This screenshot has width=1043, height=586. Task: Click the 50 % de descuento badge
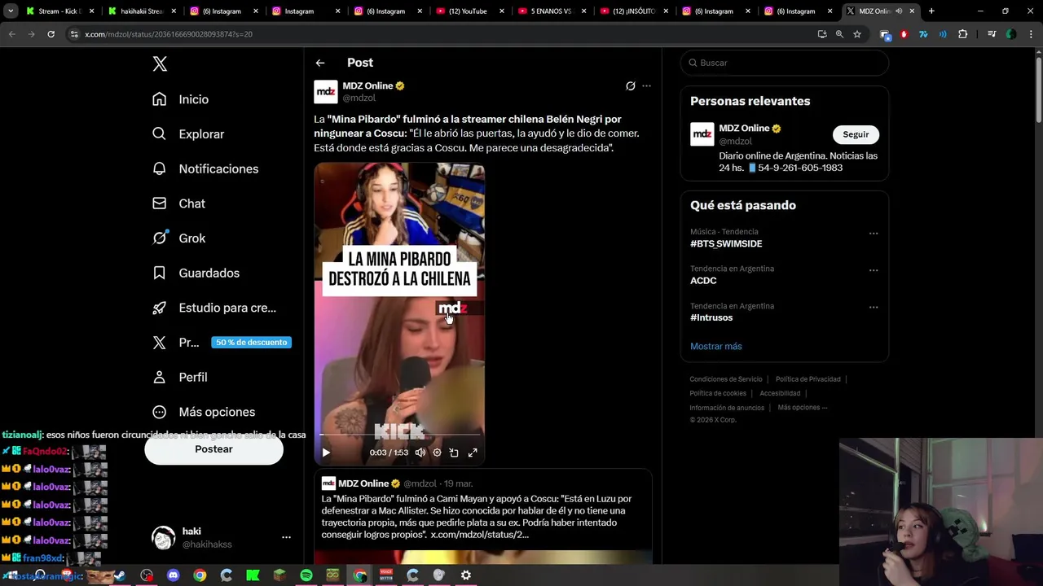click(x=251, y=343)
